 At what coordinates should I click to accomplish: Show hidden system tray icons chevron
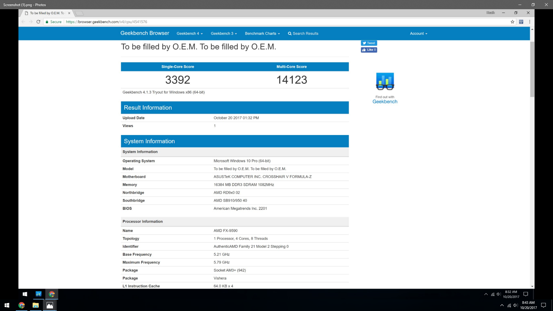(502, 305)
